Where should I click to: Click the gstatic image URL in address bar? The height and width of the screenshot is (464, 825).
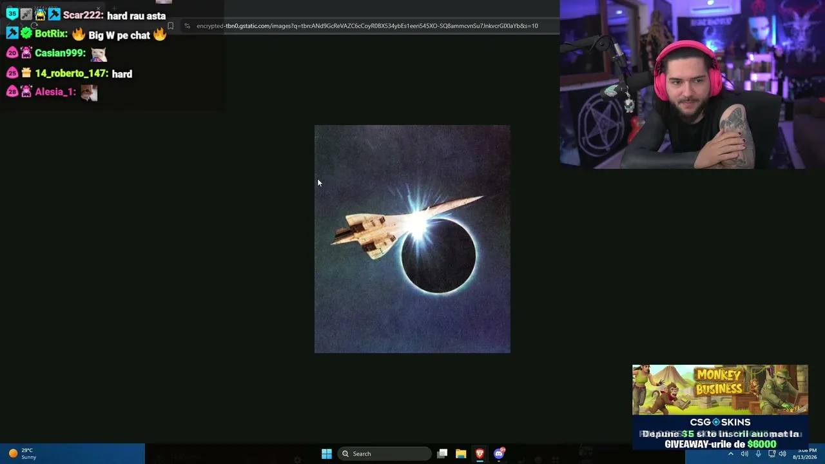coord(367,26)
